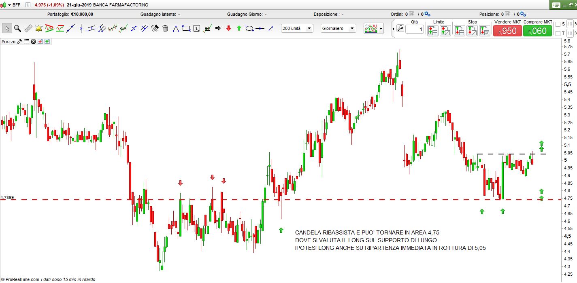Image resolution: width=577 pixels, height=283 pixels.
Task: Click the trash can delete-objects icon
Action: point(165,28)
